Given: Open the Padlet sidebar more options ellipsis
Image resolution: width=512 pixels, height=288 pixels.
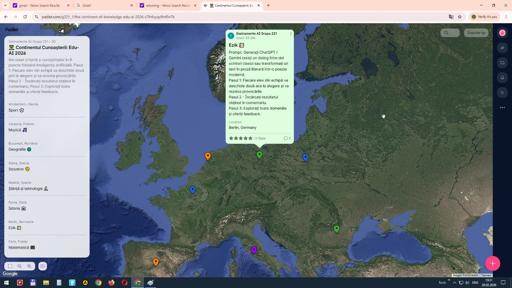Looking at the screenshot, I should pos(502,107).
